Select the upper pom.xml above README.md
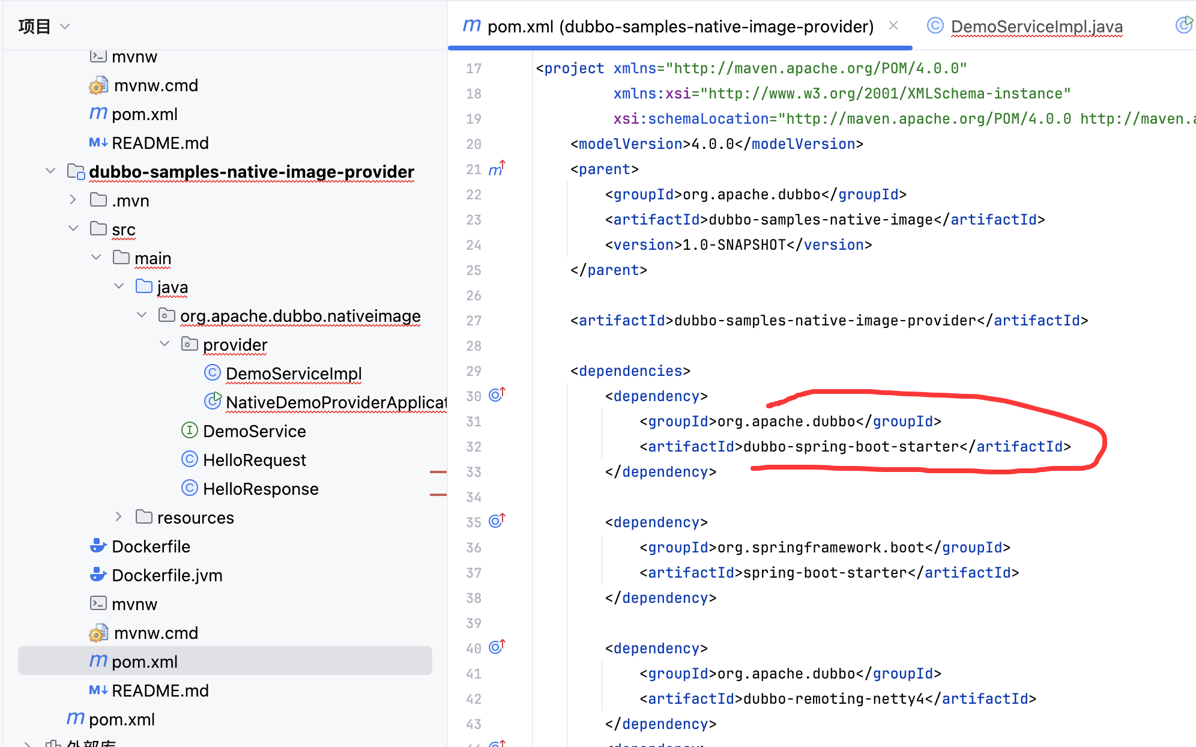 (145, 114)
